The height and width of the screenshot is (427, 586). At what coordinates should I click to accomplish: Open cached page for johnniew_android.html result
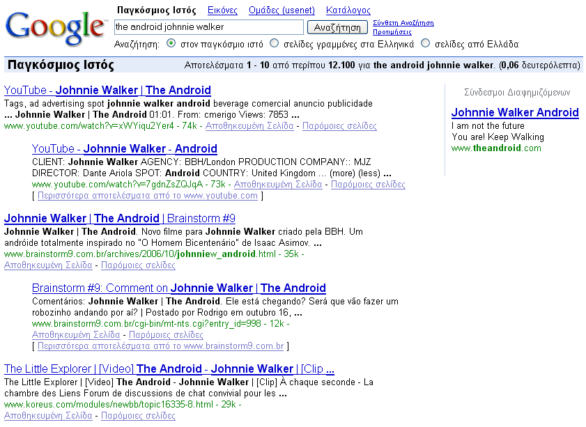click(x=48, y=265)
